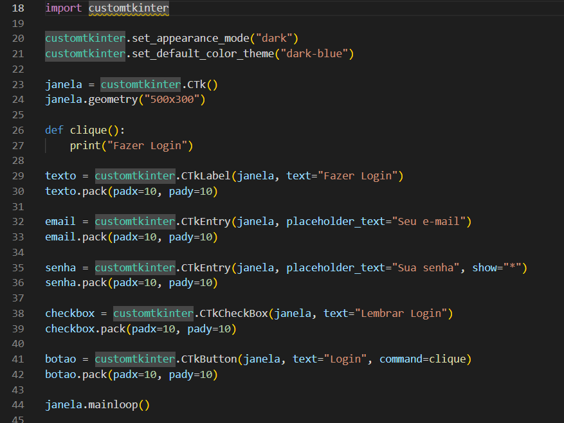This screenshot has width=564, height=423.
Task: Click the customtkinter name in the import statement
Action: pos(129,8)
